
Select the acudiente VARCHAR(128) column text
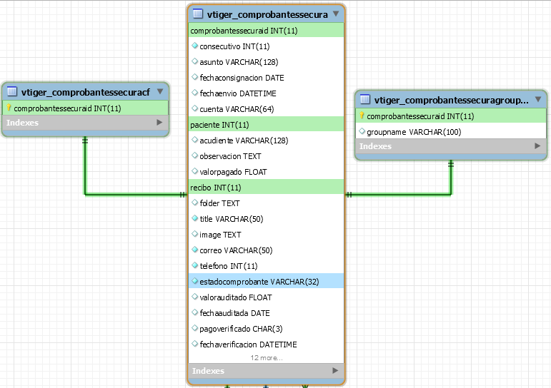pyautogui.click(x=244, y=141)
